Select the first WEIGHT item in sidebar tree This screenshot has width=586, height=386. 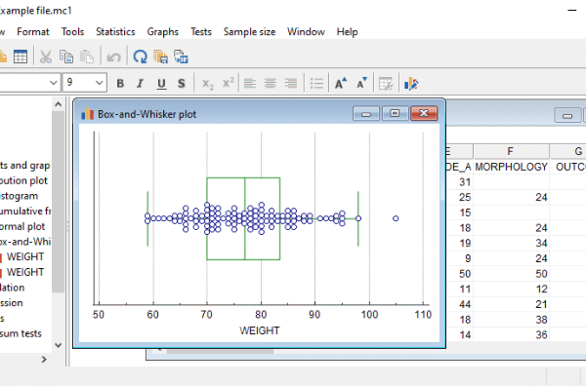pos(25,256)
